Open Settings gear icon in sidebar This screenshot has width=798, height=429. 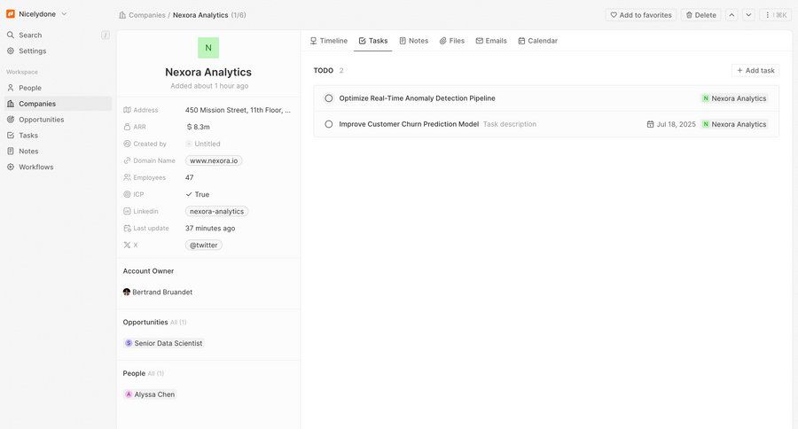(10, 51)
